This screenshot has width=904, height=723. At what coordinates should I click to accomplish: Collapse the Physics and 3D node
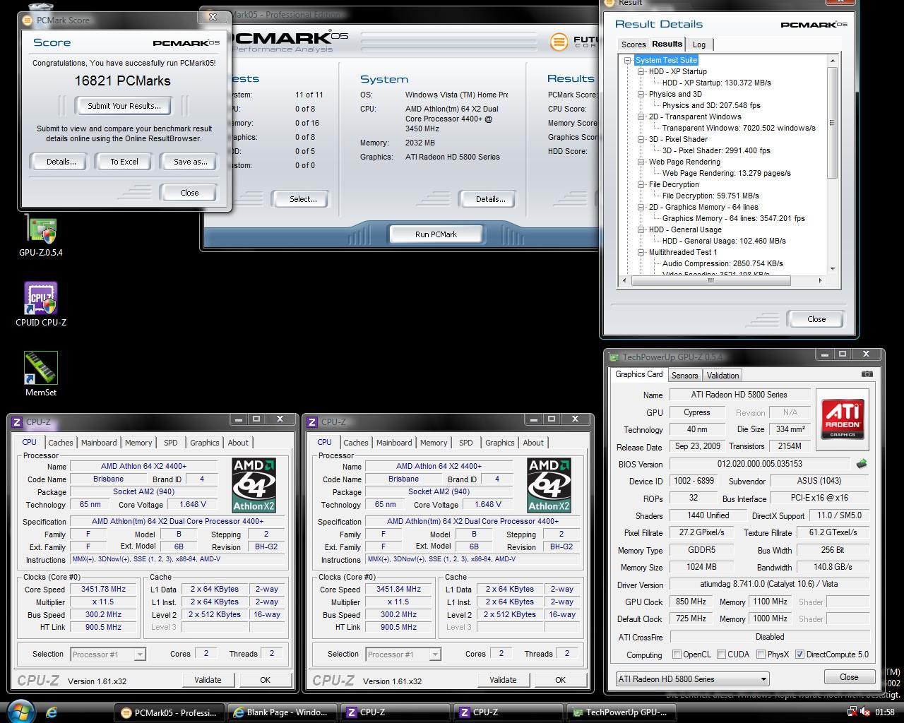point(641,95)
